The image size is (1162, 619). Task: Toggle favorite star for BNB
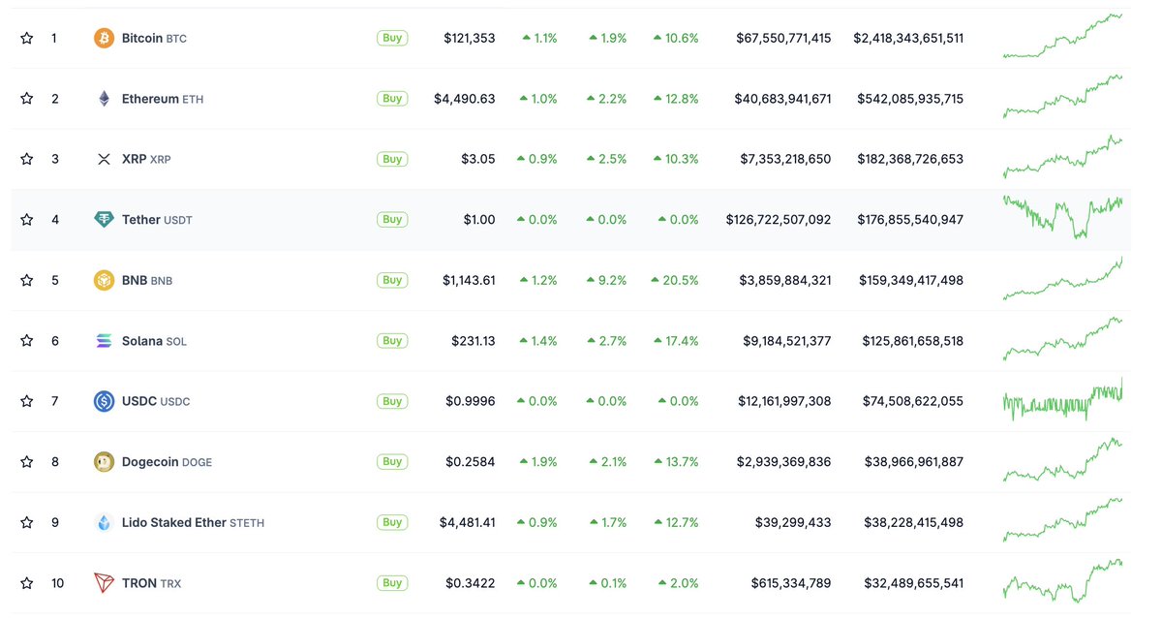point(27,280)
